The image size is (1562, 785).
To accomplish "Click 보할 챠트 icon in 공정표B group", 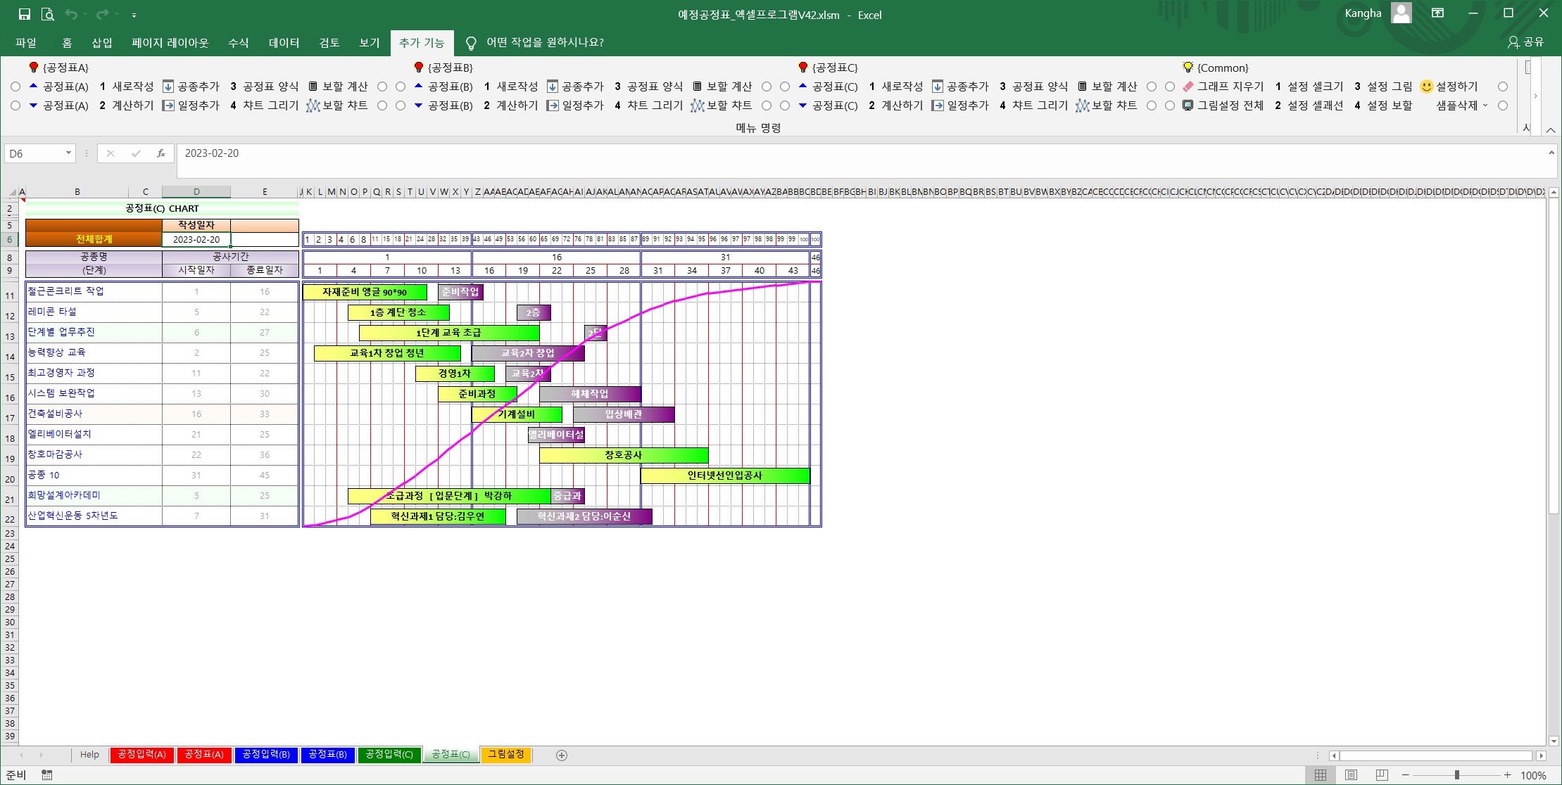I will [x=698, y=106].
